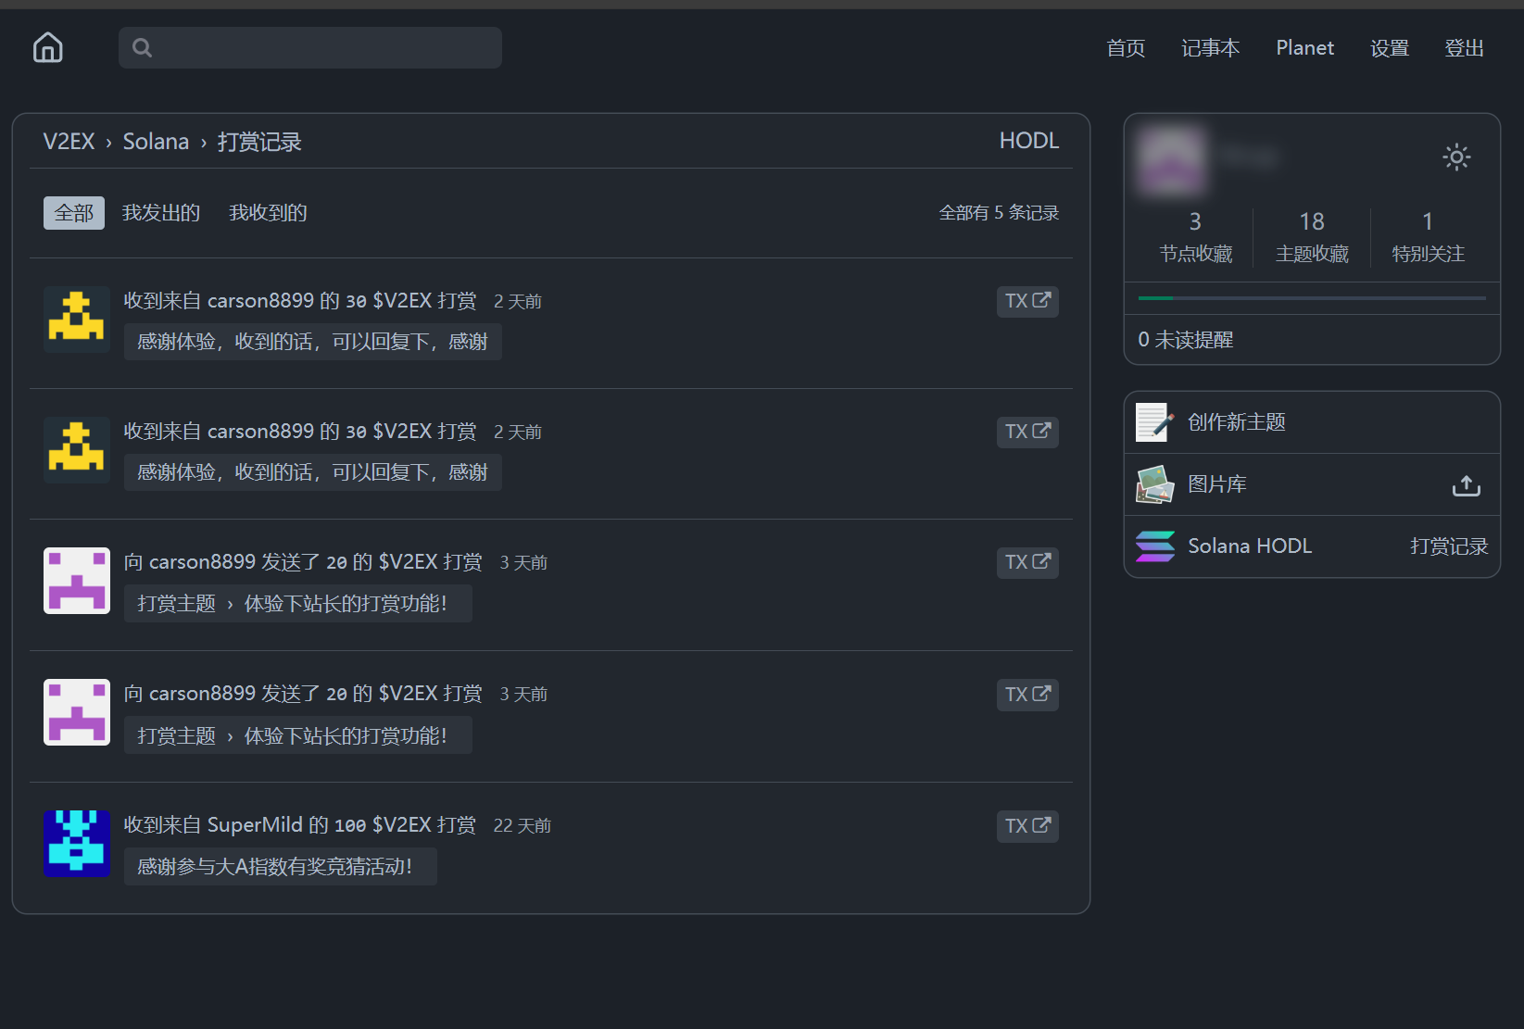
Task: Open the HODL link in the header
Action: click(1028, 141)
